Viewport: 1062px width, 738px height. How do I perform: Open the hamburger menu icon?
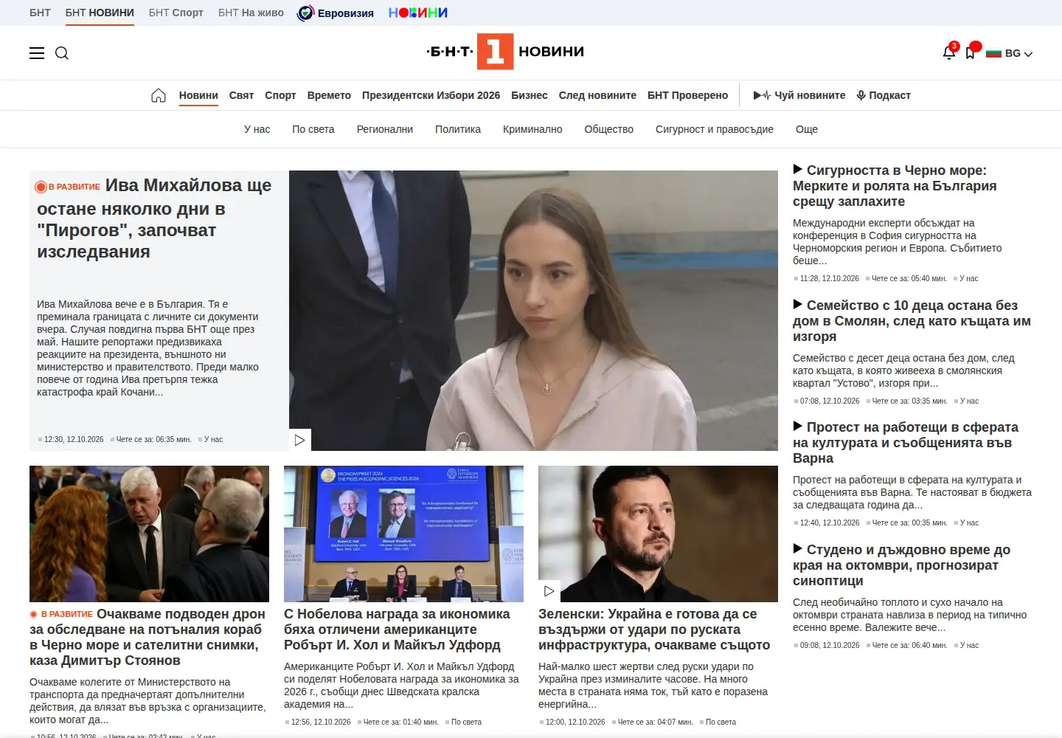(37, 53)
